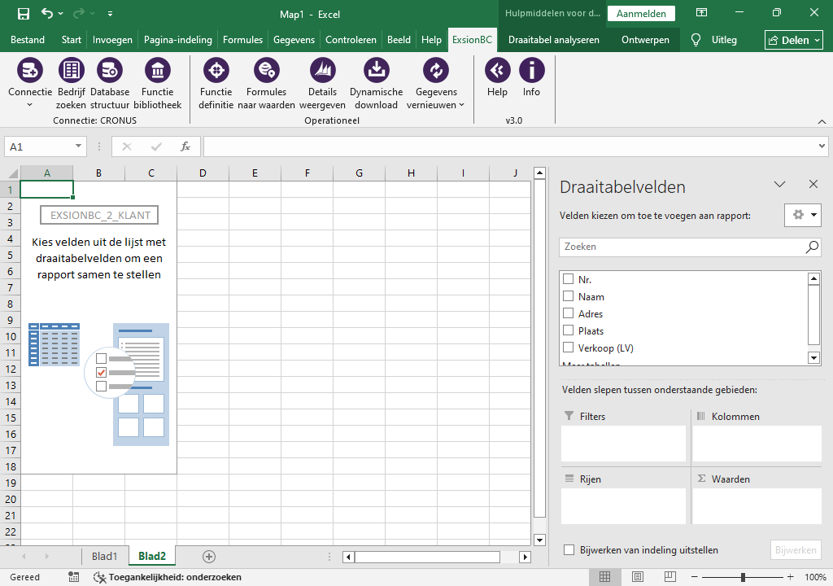Viewport: 833px width, 586px height.
Task: Open Quick Access Toolbar customize dropdown
Action: (x=110, y=14)
